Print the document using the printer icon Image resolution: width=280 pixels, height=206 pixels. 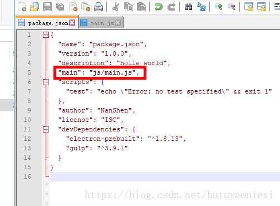click(99, 7)
